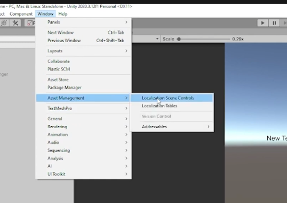Screen dimensions: 287x203
Task: Open the Component menu
Action: coord(21,14)
